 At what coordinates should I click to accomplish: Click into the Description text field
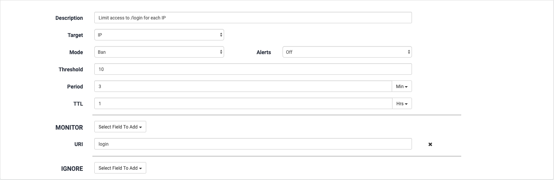[253, 18]
